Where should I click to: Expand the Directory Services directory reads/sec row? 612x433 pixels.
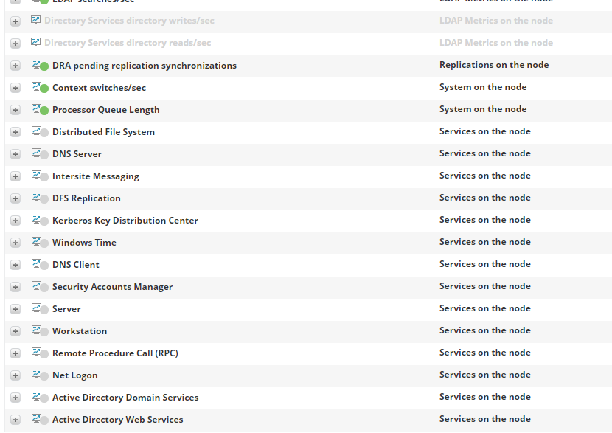point(15,44)
